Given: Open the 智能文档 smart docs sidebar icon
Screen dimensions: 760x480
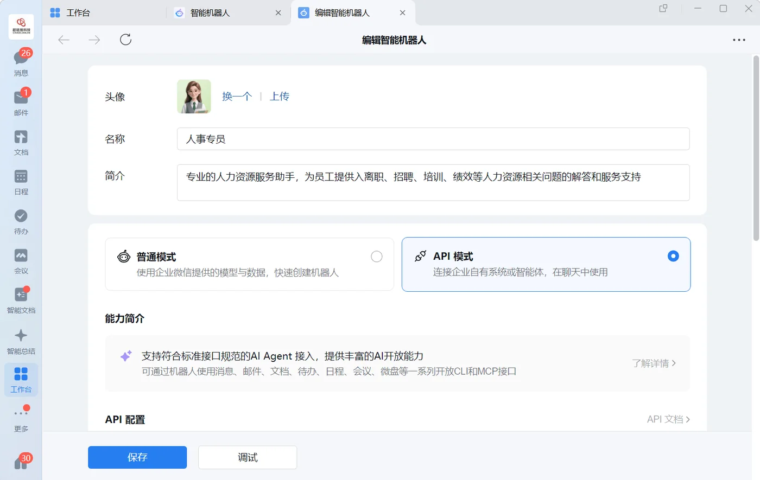Looking at the screenshot, I should (21, 300).
